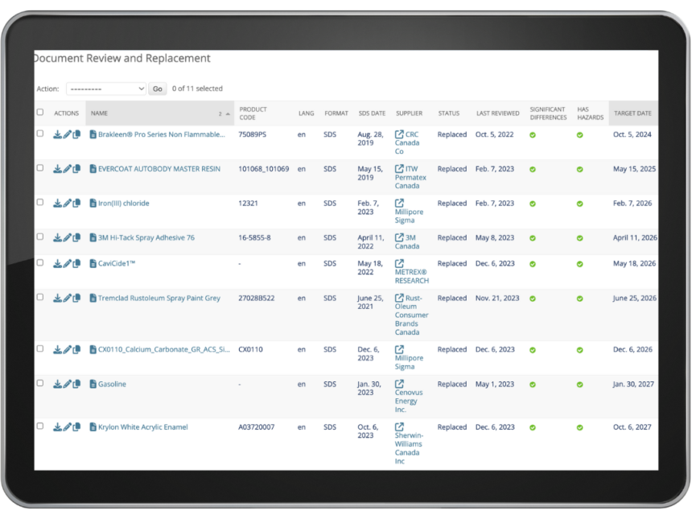This screenshot has width=692, height=519.
Task: Visit ITW Permatex Canada supplier link
Action: point(410,177)
